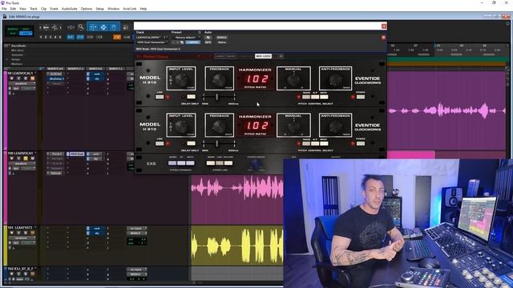513x288 pixels.
Task: Turn the top unit Feedback knob
Action: 219,80
